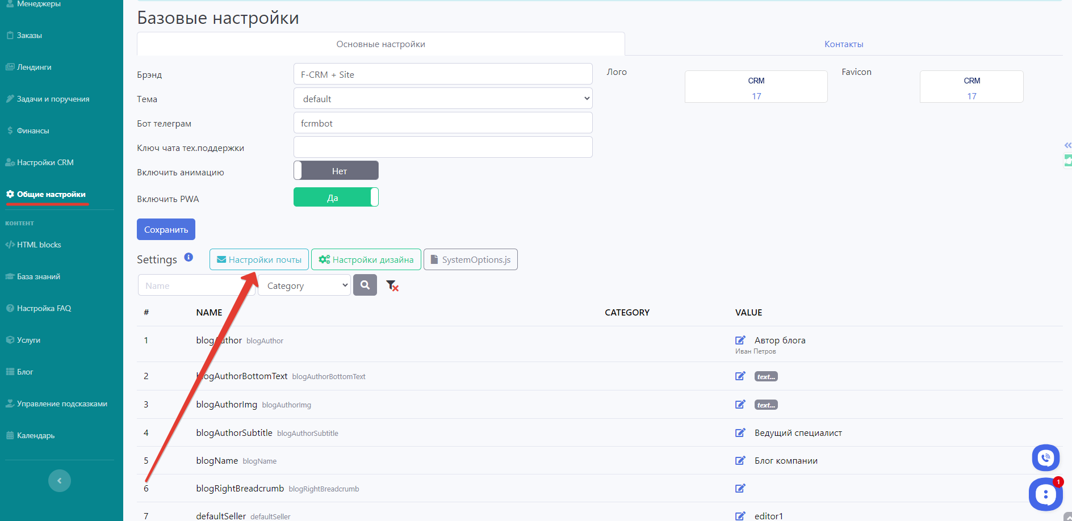Open Настройки почты
This screenshot has width=1072, height=521.
click(x=259, y=259)
